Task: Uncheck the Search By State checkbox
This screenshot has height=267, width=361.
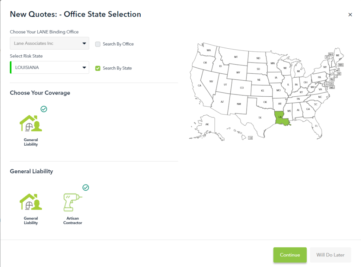Action: coord(98,68)
